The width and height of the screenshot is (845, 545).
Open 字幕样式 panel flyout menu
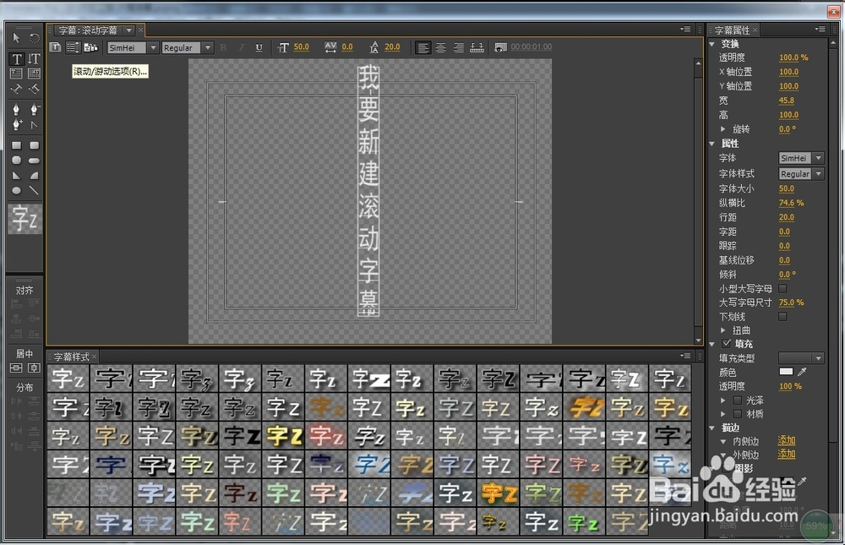click(x=685, y=356)
